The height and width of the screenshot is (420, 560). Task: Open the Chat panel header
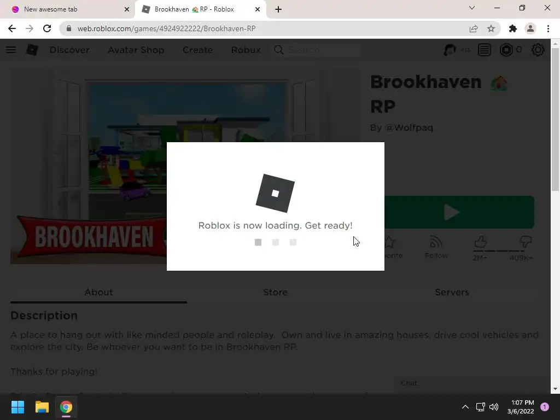point(471,383)
